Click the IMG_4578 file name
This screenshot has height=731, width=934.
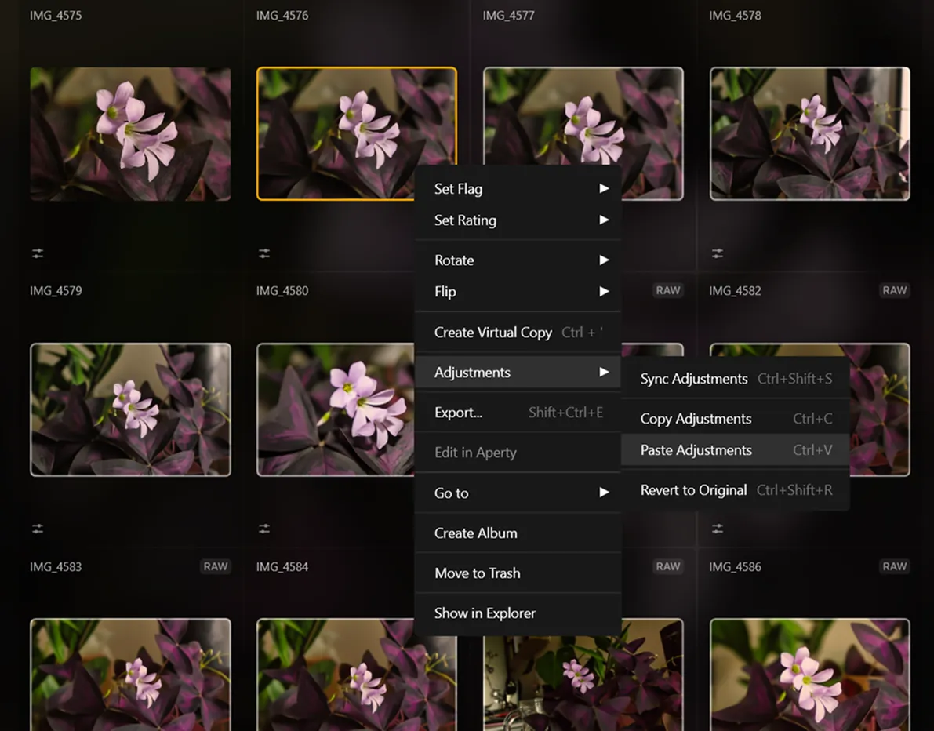click(735, 16)
